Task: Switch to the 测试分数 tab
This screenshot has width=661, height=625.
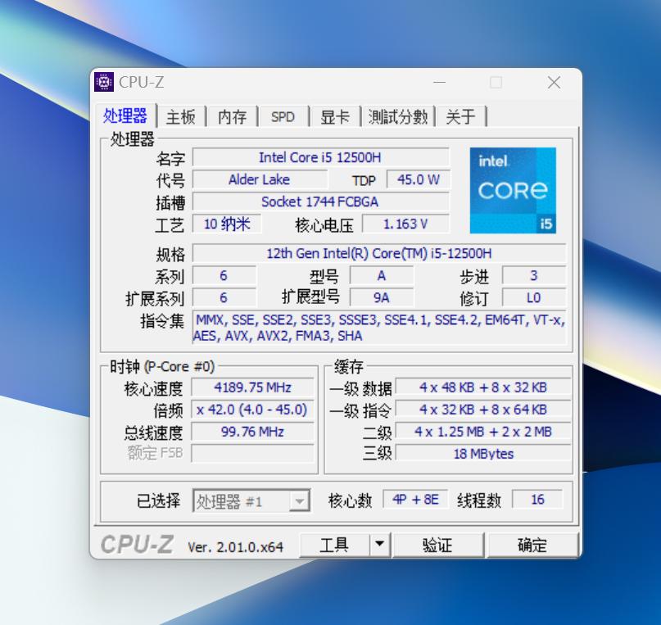Action: [399, 116]
